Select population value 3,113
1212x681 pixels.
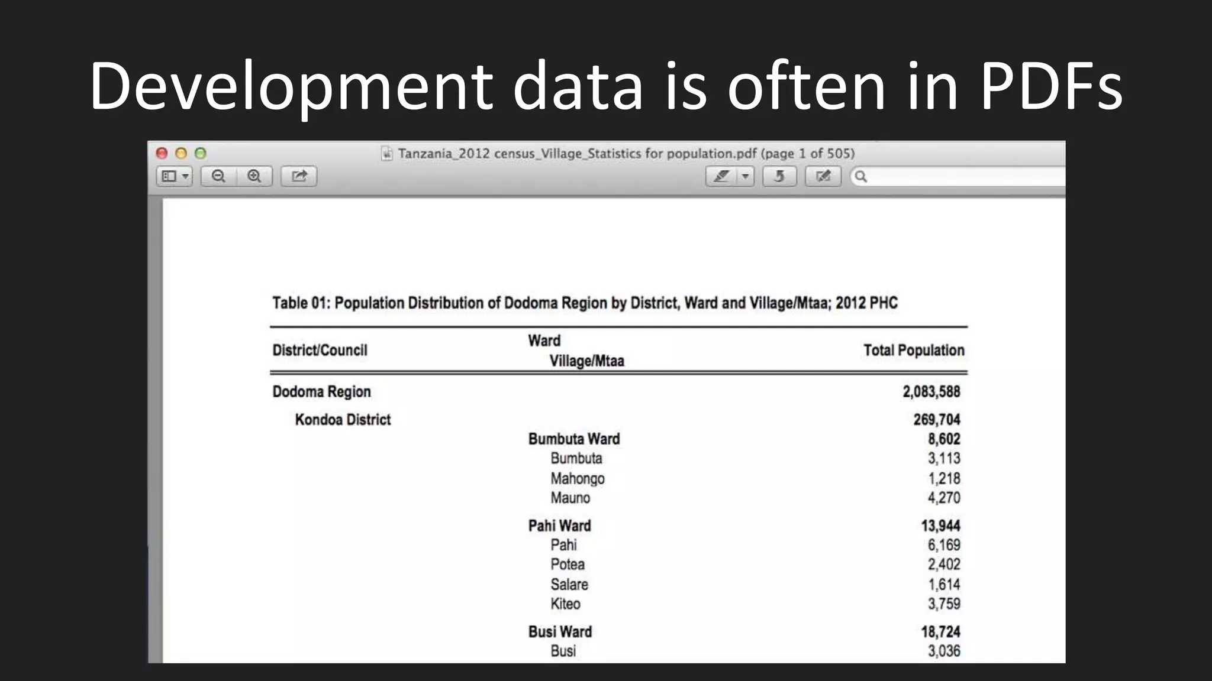(944, 459)
